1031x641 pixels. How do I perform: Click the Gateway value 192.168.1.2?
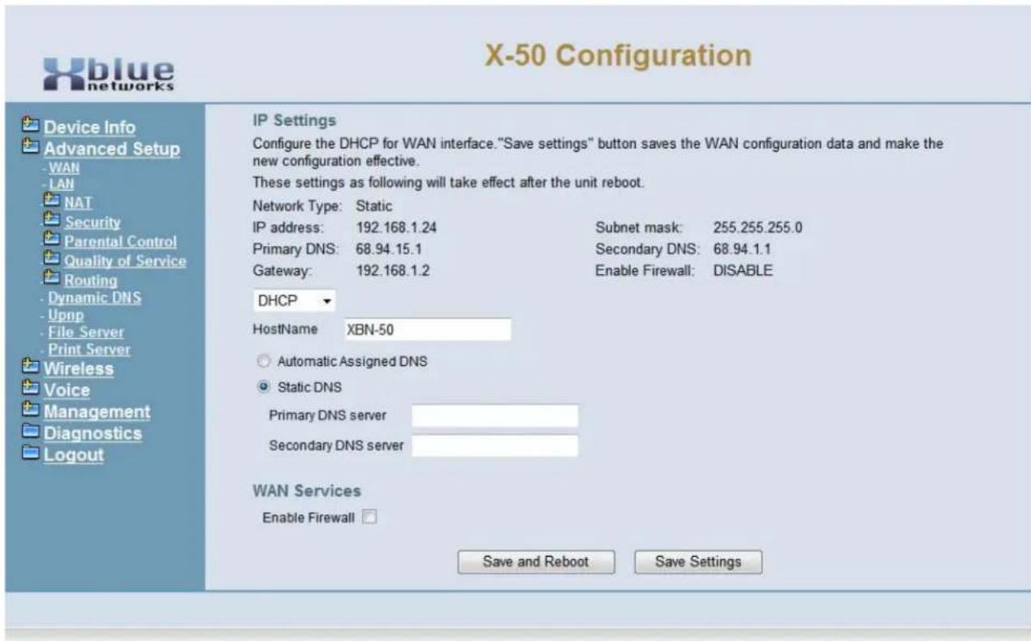pos(393,272)
